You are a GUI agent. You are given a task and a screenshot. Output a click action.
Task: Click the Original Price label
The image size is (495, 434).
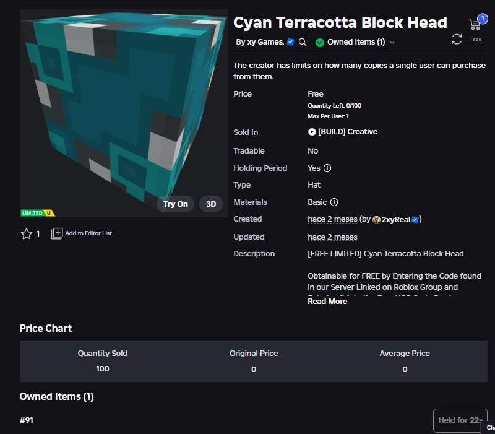pyautogui.click(x=254, y=353)
